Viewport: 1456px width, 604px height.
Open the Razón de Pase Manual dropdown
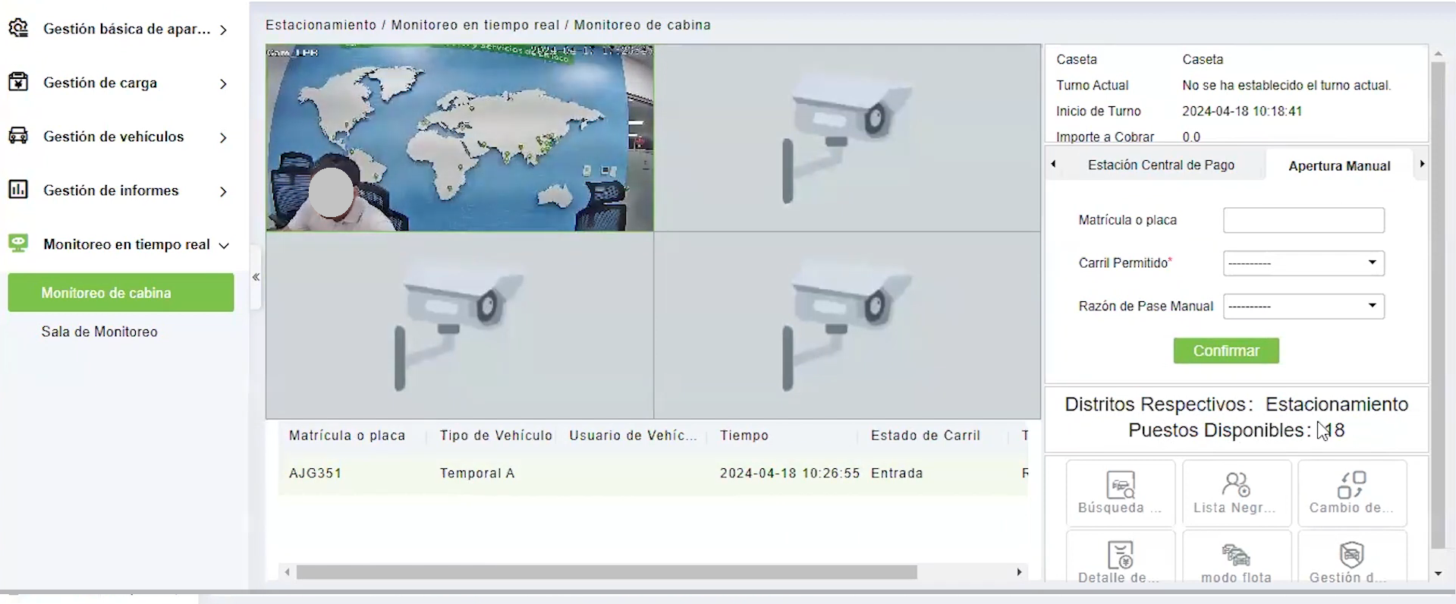[x=1303, y=307]
